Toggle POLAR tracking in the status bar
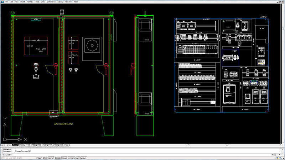 pyautogui.click(x=58, y=158)
